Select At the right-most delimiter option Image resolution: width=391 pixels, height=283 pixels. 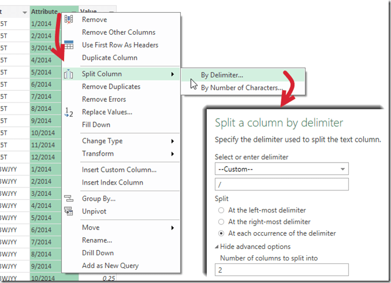click(x=219, y=222)
